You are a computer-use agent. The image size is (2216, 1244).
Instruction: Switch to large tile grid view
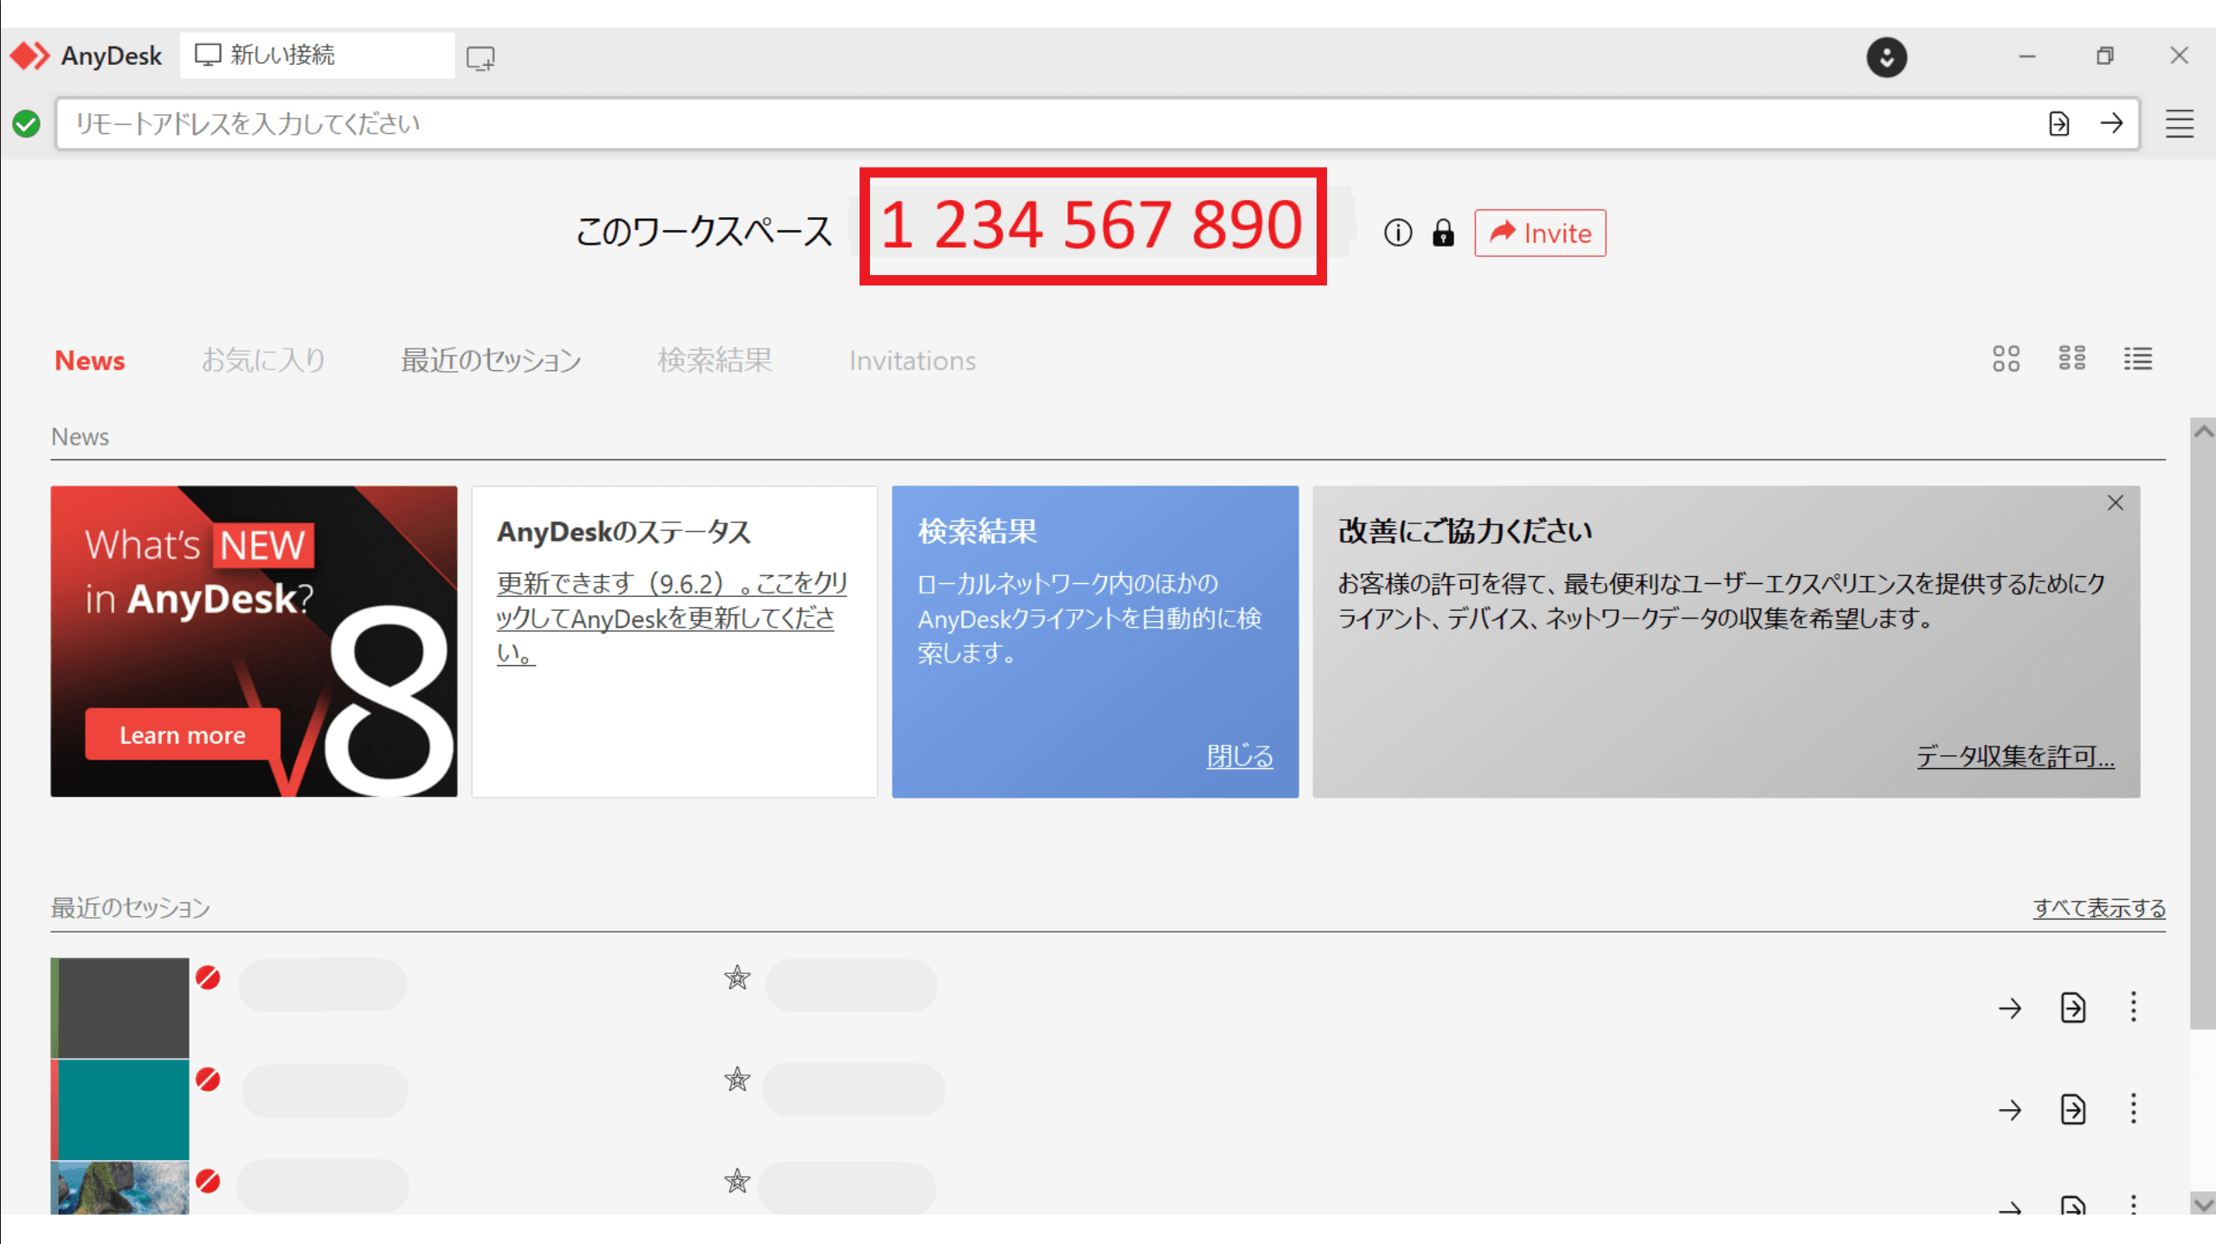pos(2007,359)
